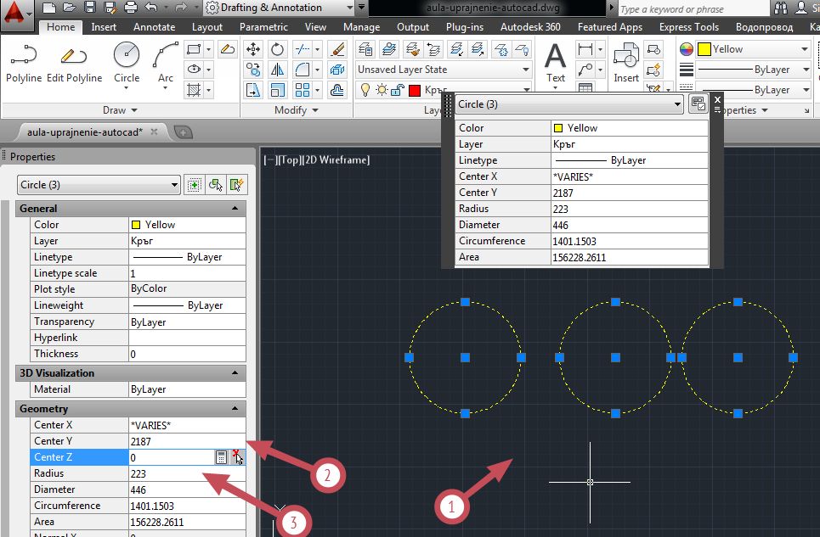
Task: Click the Radius value field 223
Action: coord(187,474)
